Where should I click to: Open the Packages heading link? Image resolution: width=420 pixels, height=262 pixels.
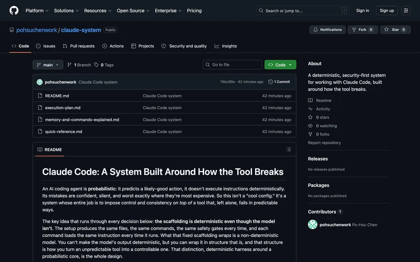click(x=318, y=185)
